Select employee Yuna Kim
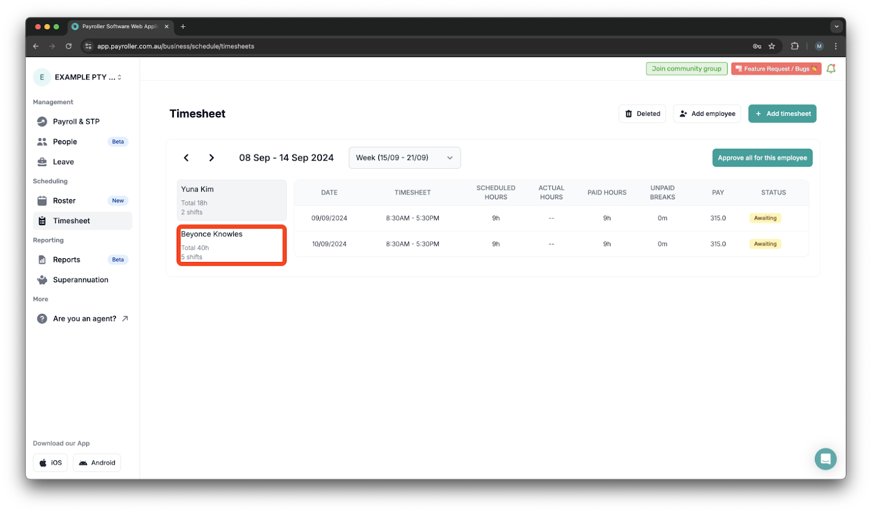This screenshot has width=872, height=513. tap(232, 200)
